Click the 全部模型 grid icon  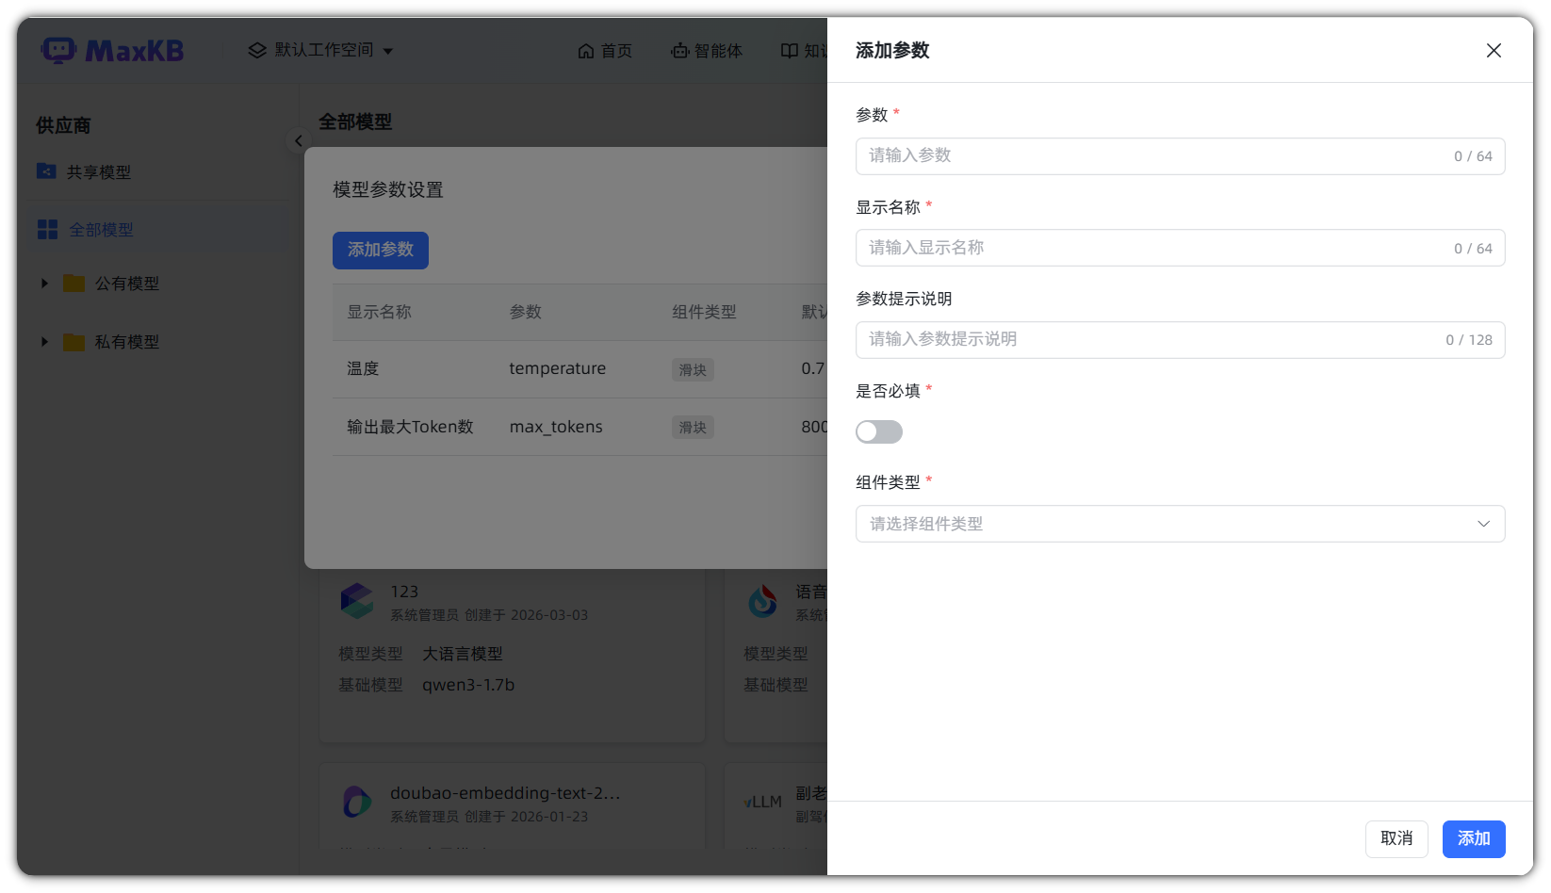pos(47,230)
